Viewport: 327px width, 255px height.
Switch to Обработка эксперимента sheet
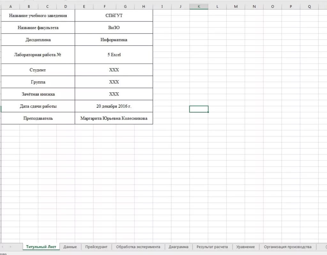click(x=138, y=247)
